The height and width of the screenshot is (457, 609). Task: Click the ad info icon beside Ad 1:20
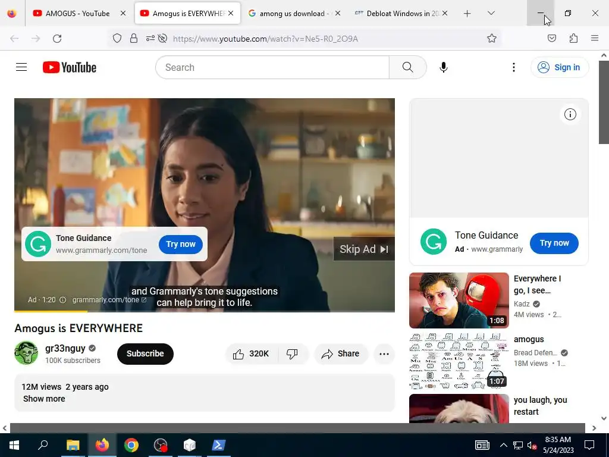(62, 300)
